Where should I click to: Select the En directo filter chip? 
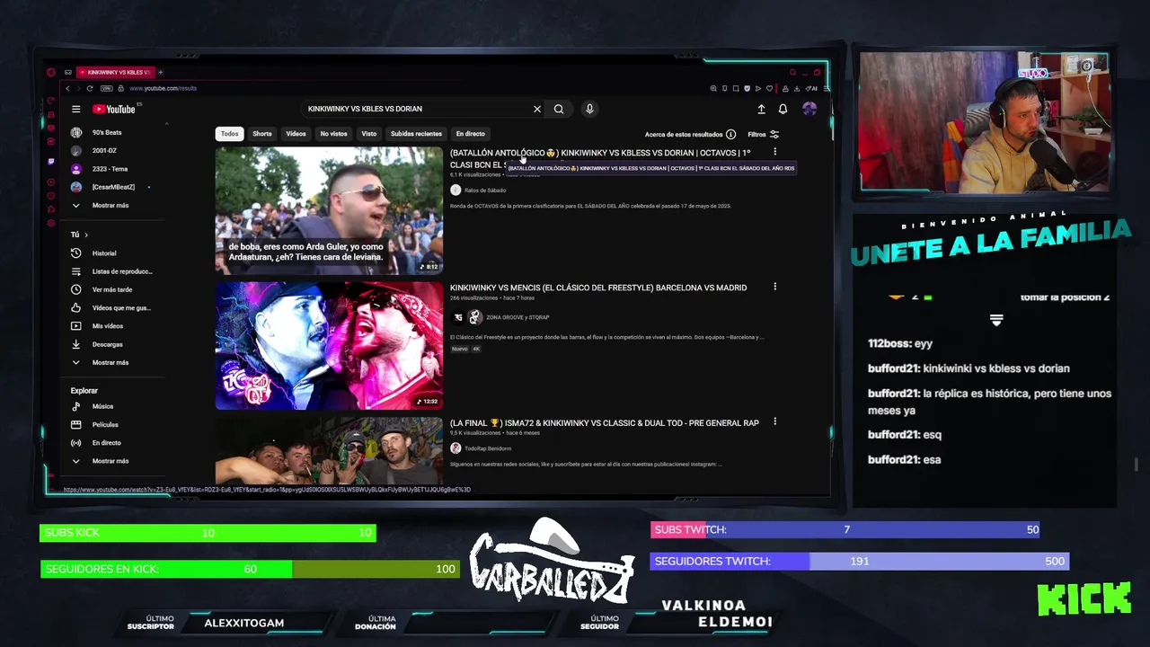470,134
